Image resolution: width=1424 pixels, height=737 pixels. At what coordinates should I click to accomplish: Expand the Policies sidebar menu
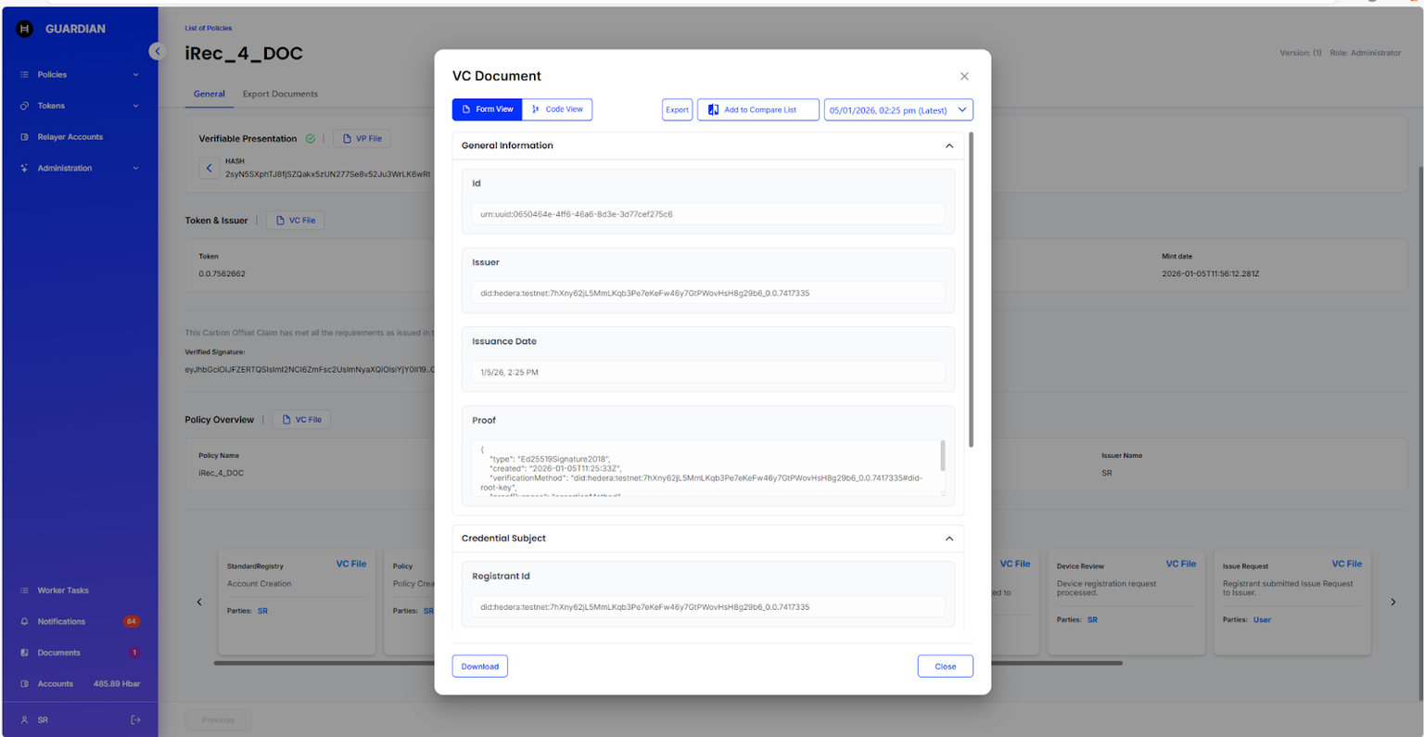pyautogui.click(x=80, y=74)
